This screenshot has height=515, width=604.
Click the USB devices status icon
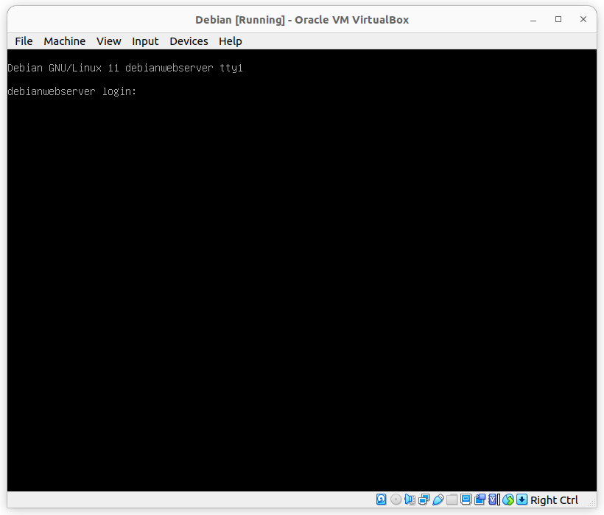(x=438, y=500)
